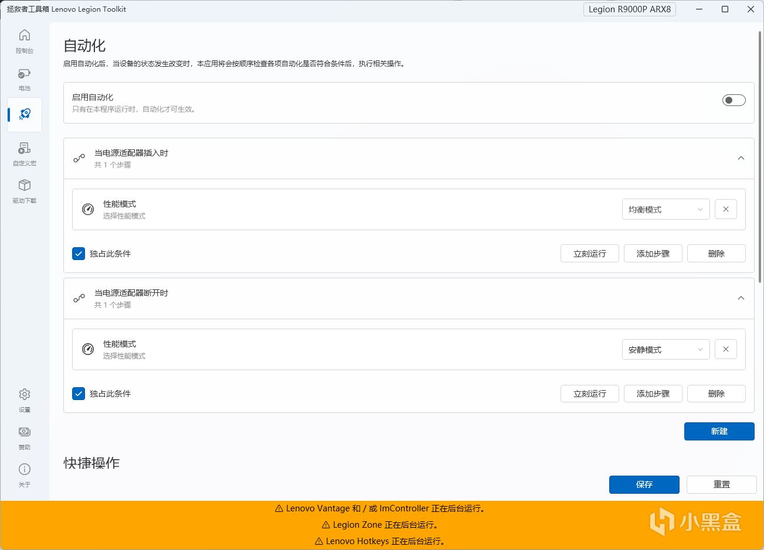
Task: Click 删除 for the adapter plugged-in rule
Action: tap(717, 254)
